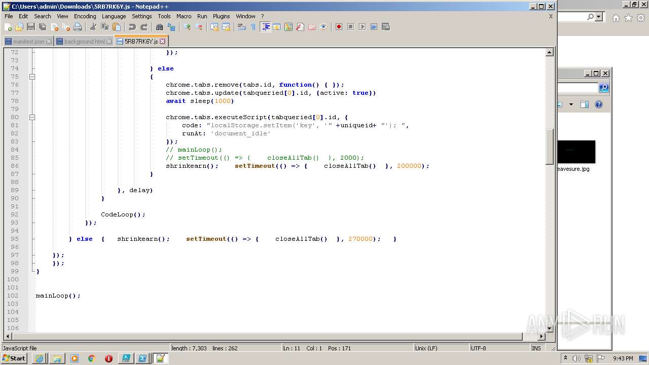
Task: Click the horizontal scrollbar left arrow
Action: click(7, 336)
